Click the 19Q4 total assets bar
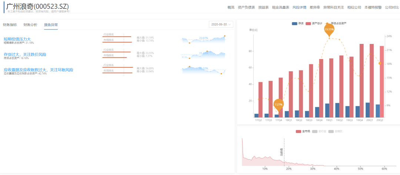The width and height of the screenshot is (400, 175). pos(362,80)
